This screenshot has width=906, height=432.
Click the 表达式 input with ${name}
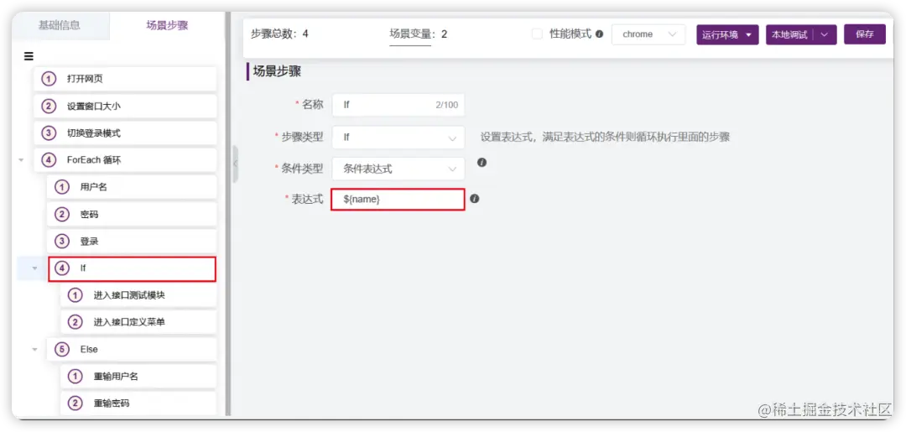point(398,200)
